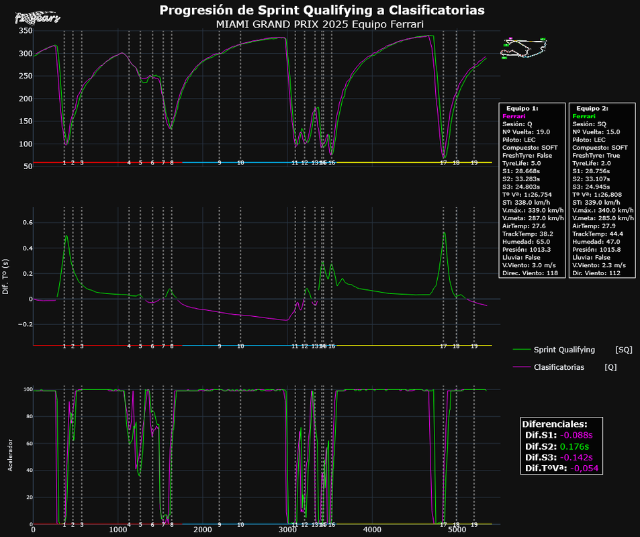Image resolution: width=640 pixels, height=537 pixels.
Task: Toggle the Clasificatorias [Q] legend trace
Action: coord(565,367)
